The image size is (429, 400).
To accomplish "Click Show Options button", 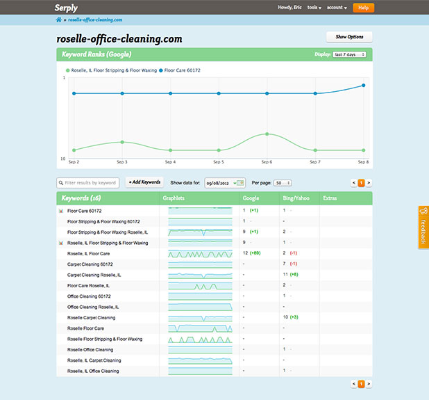I will (349, 37).
